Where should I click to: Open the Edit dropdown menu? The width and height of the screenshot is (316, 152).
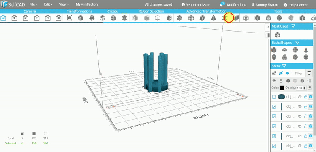48,4
